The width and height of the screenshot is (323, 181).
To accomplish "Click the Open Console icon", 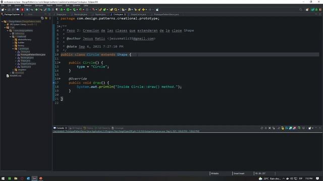I will (309, 128).
